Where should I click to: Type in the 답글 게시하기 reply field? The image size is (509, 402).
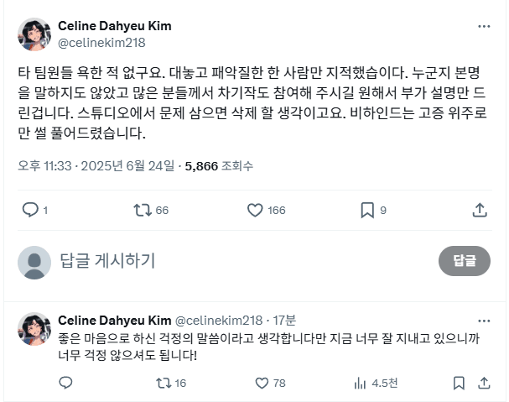point(235,261)
